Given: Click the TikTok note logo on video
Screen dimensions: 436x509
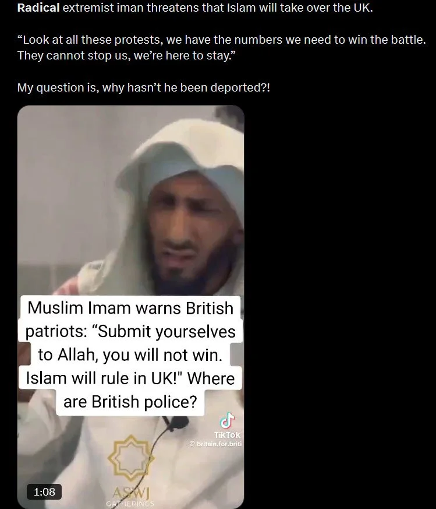Looking at the screenshot, I should pos(228,420).
